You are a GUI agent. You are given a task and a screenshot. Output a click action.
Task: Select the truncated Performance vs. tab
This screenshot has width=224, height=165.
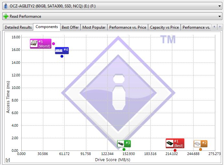point(196,27)
